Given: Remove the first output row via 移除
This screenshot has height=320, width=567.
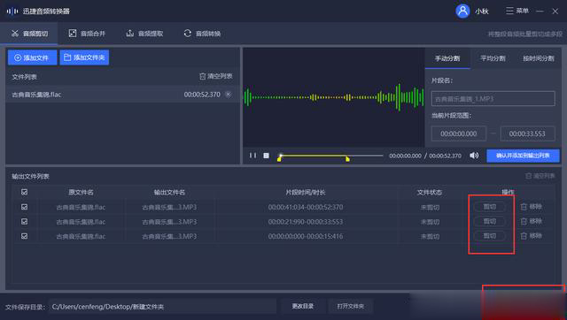Looking at the screenshot, I should click(532, 207).
